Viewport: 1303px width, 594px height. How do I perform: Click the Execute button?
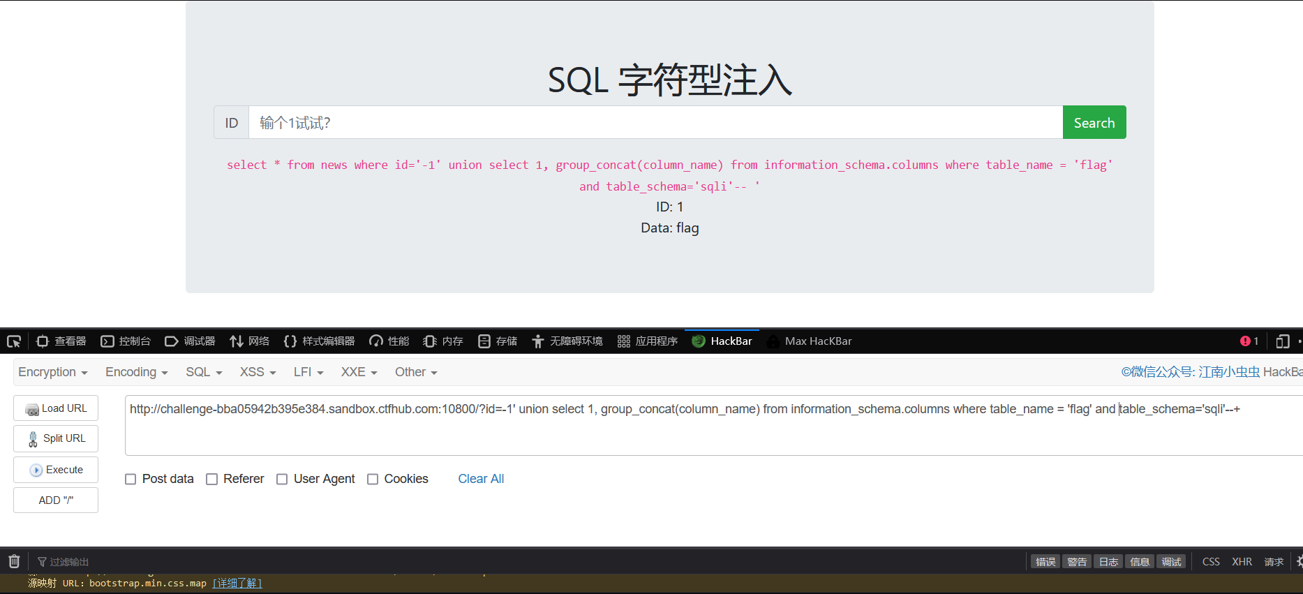[x=56, y=470]
